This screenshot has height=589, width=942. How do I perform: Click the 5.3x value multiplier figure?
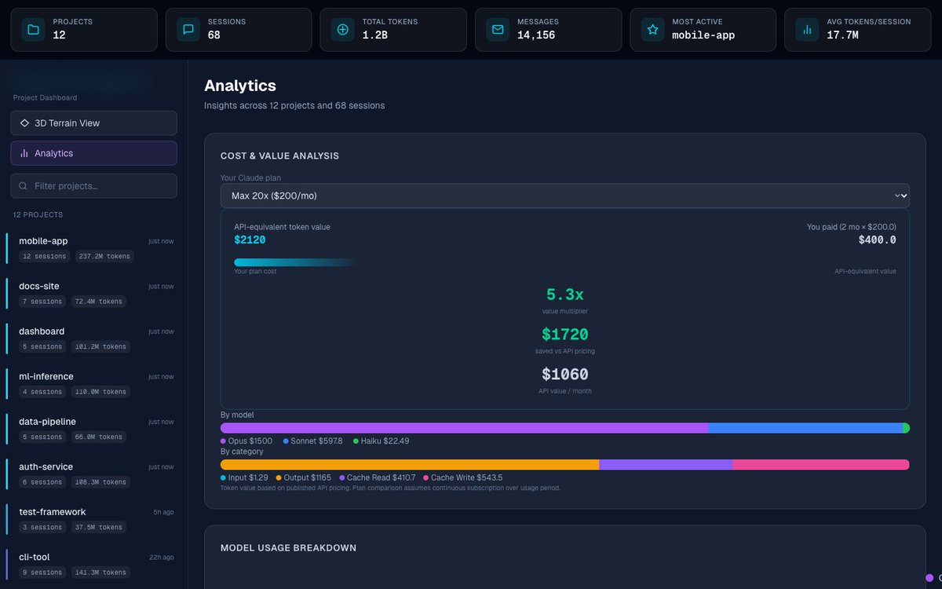click(x=565, y=295)
